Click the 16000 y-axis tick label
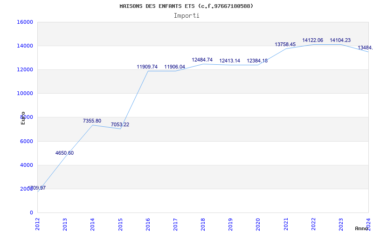The image size is (373, 233). point(25,22)
